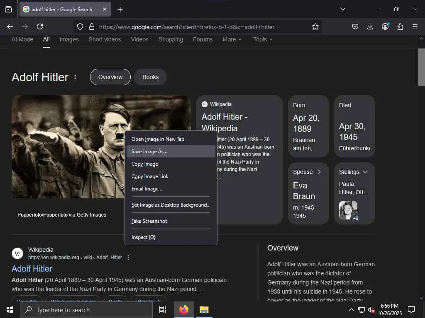Open the list all tabs dropdown
Viewport: 425px width, 318px height.
342,9
